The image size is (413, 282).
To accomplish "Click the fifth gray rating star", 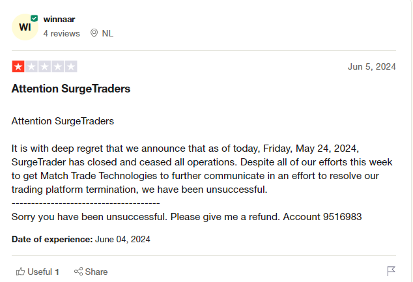I will [x=71, y=66].
